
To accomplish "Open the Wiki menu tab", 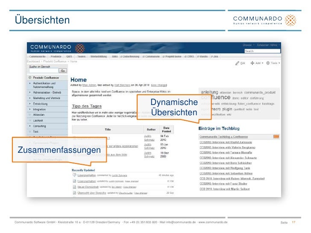I will click(x=115, y=57).
